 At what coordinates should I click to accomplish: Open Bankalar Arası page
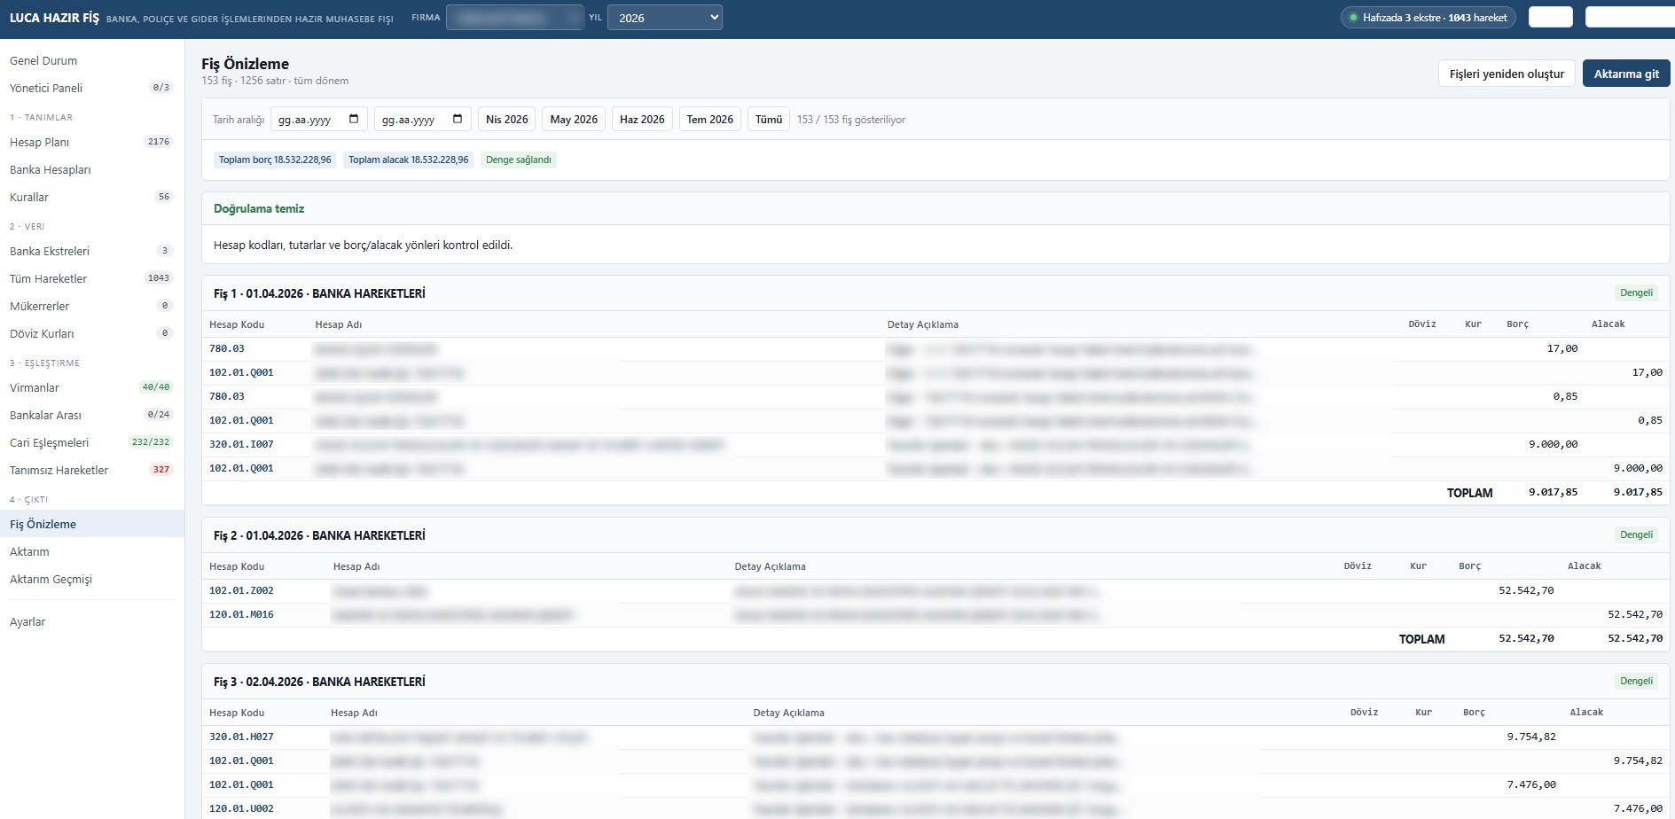92,415
